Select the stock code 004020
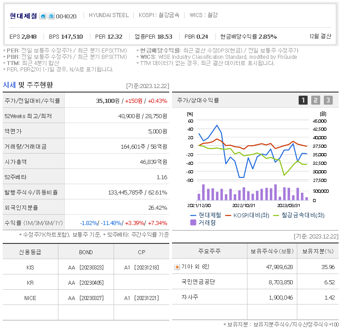 coord(66,16)
